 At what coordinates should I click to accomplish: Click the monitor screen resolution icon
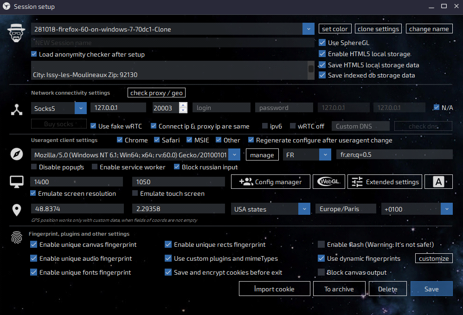click(17, 182)
